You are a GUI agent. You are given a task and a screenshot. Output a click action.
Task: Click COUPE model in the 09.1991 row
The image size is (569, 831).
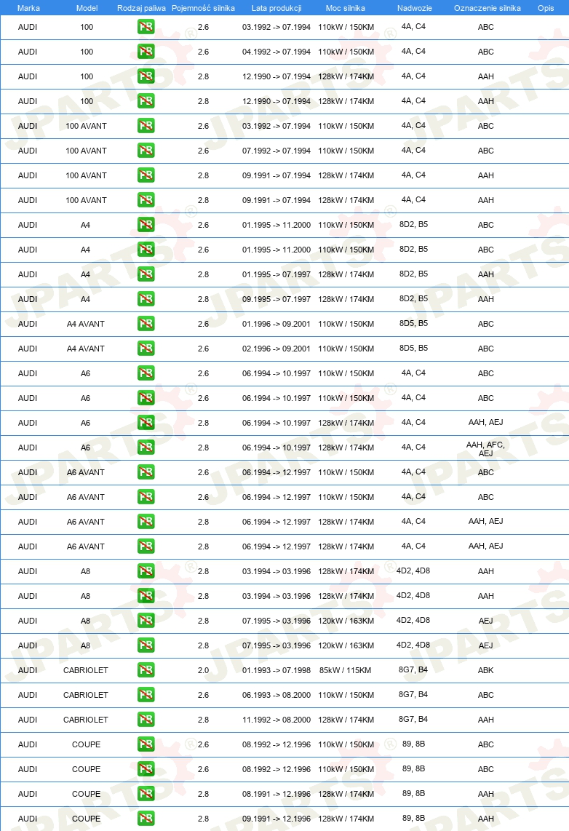(x=87, y=819)
